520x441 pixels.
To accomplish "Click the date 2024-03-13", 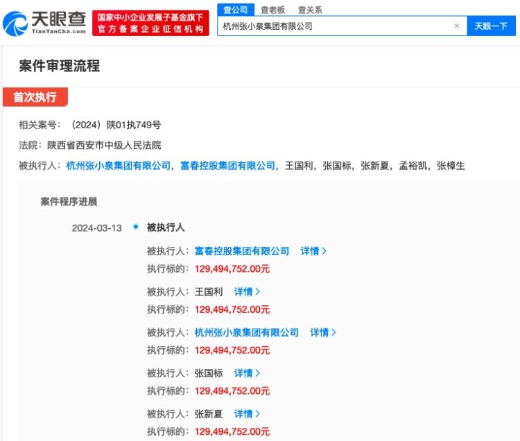I will tap(97, 228).
